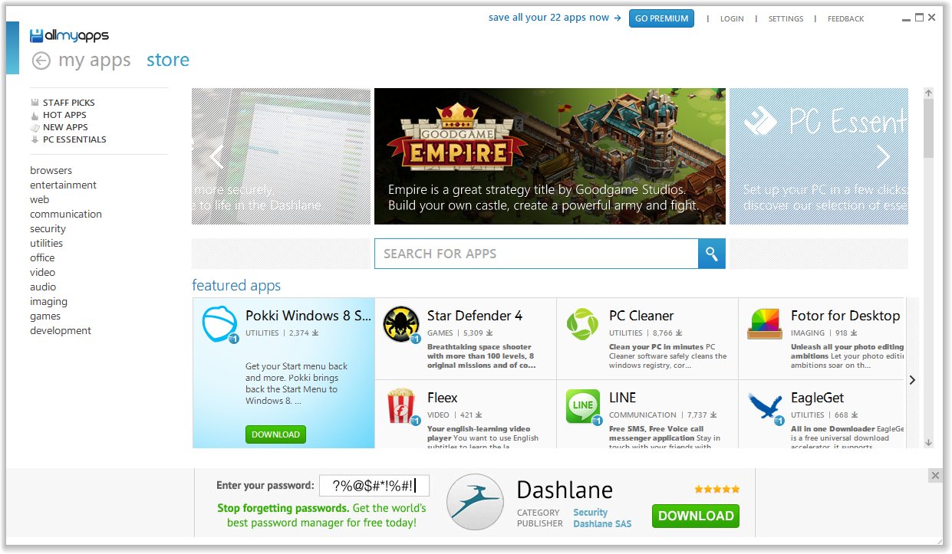Open SETTINGS from the top bar
The width and height of the screenshot is (952, 554).
[x=786, y=18]
